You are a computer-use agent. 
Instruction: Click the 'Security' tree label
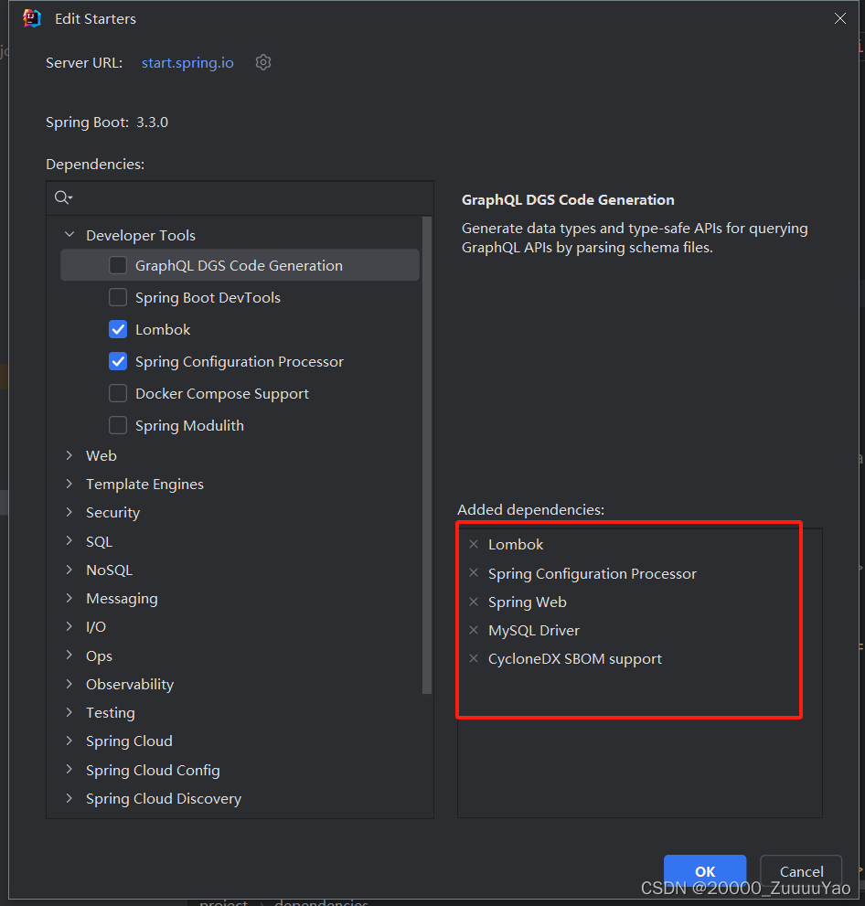pyautogui.click(x=112, y=513)
